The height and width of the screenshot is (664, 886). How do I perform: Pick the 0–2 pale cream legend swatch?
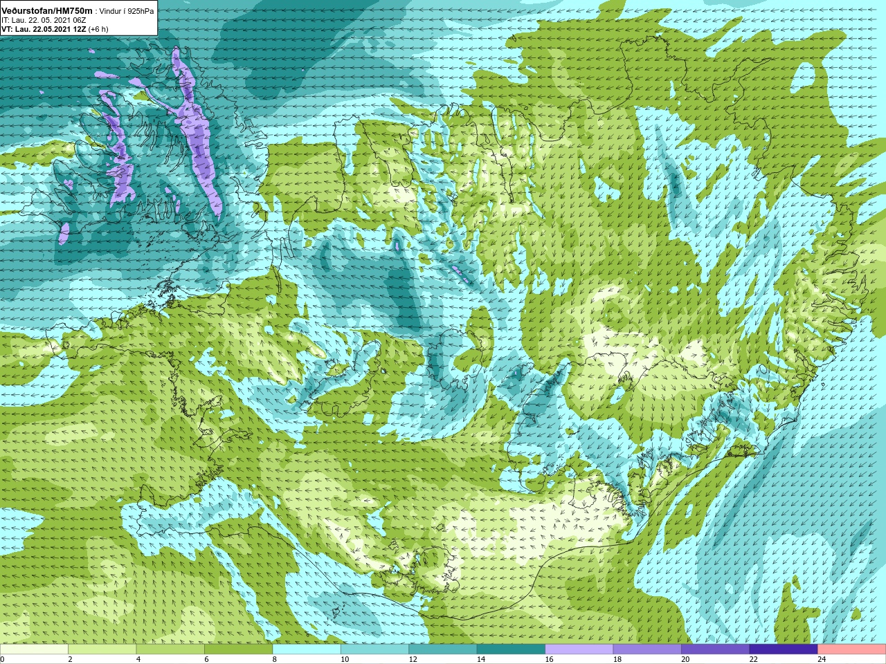tap(34, 649)
